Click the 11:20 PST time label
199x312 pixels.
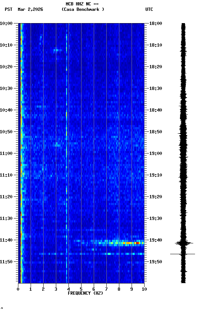[6, 197]
